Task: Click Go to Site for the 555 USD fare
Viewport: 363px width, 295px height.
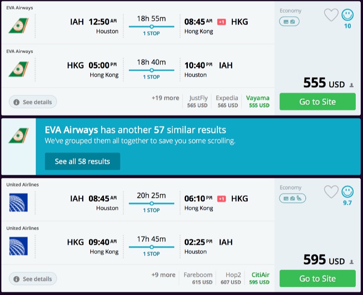Action: point(317,102)
